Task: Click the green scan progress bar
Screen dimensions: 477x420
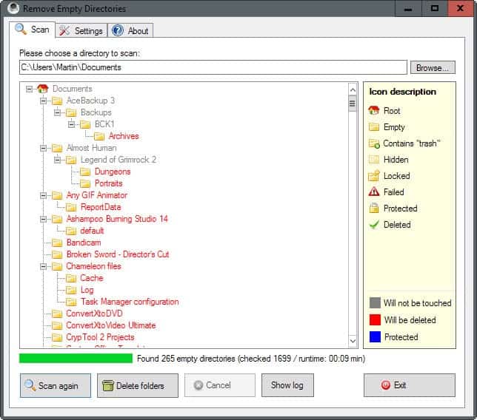Action: tap(76, 359)
